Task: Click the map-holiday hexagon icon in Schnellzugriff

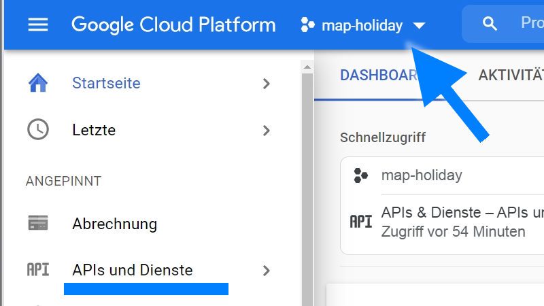Action: [360, 175]
